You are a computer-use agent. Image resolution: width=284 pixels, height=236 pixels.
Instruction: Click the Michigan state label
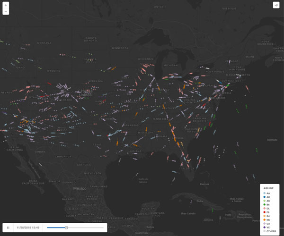point(170,65)
